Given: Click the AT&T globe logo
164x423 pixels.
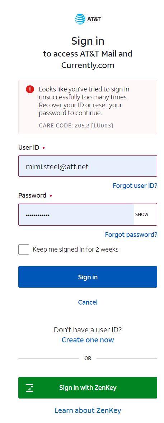Looking at the screenshot, I should click(80, 19).
